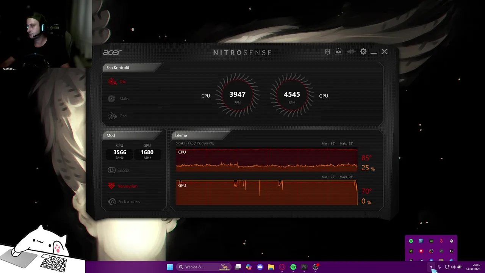Click the GPU 70° temperature reading

coord(366,191)
